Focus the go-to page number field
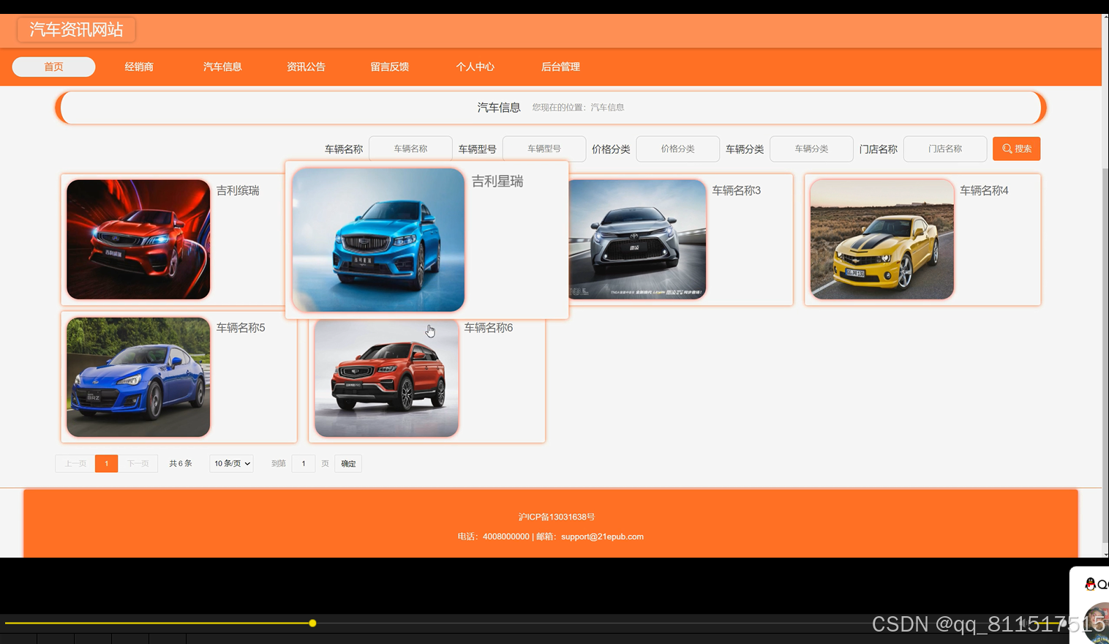This screenshot has height=644, width=1109. (304, 463)
